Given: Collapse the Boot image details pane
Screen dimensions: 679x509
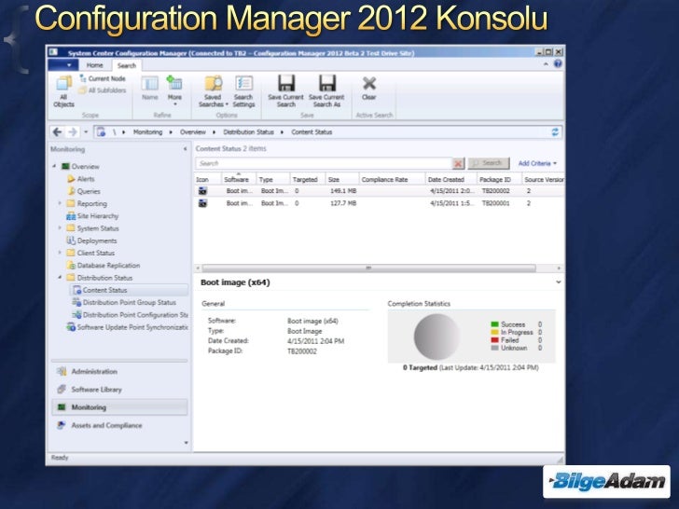Looking at the screenshot, I should point(559,282).
